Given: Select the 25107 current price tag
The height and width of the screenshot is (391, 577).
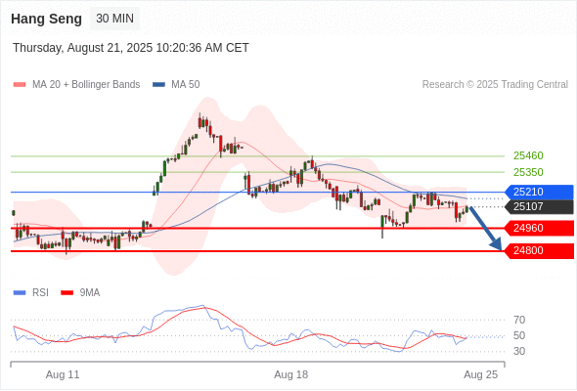Looking at the screenshot, I should coord(539,206).
